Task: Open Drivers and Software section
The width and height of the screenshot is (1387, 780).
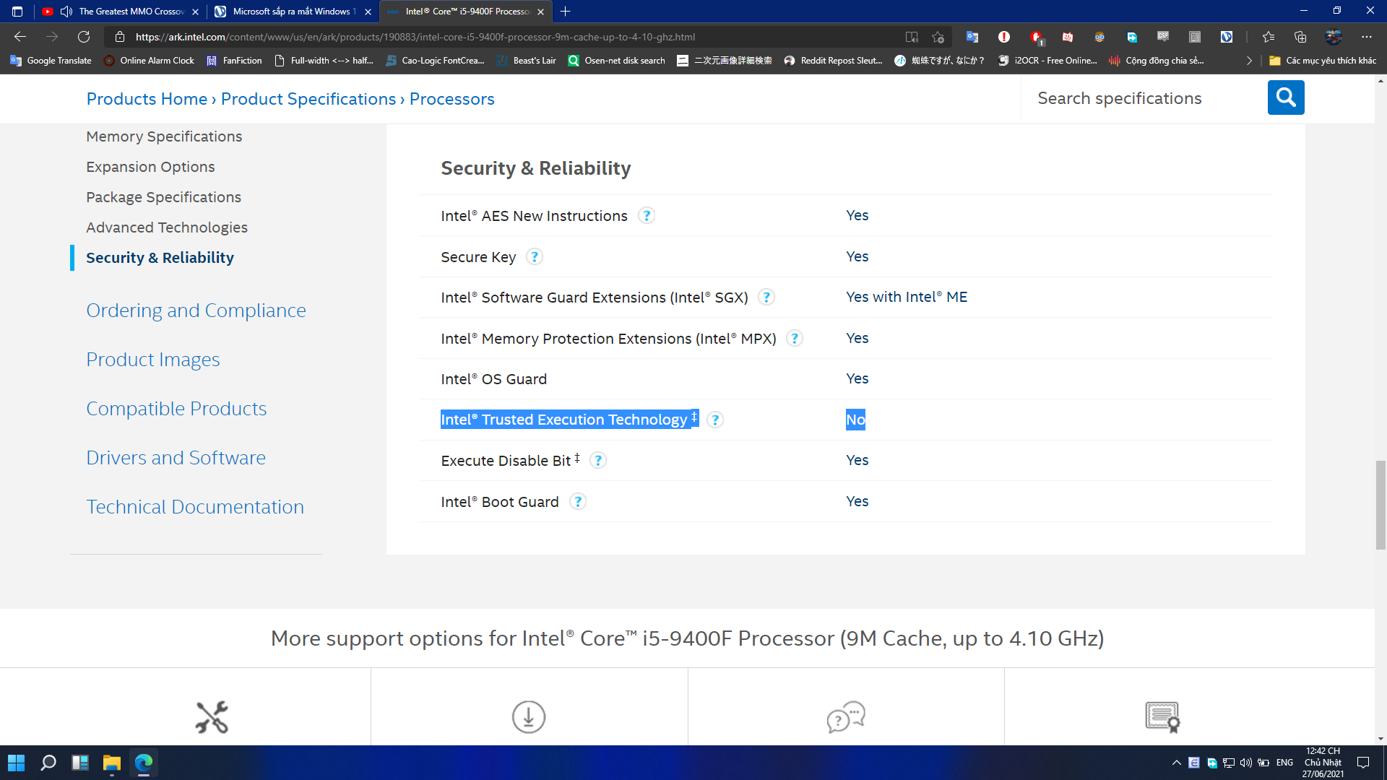Action: point(176,458)
